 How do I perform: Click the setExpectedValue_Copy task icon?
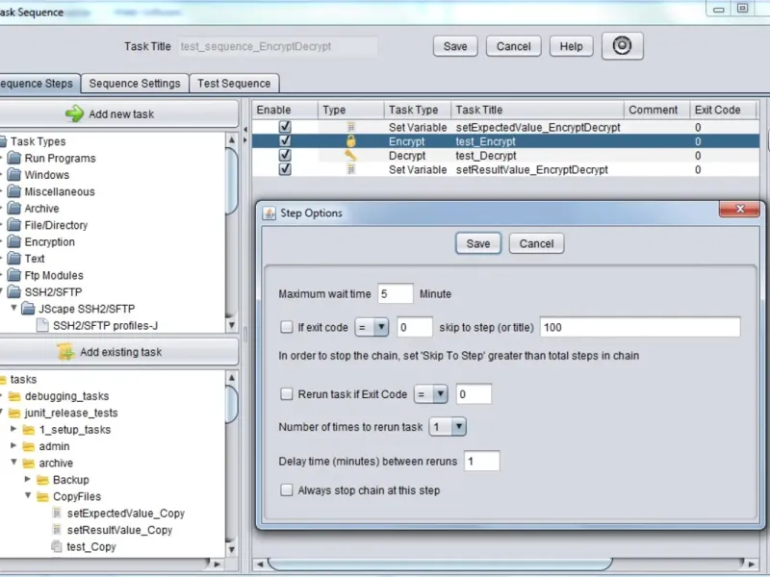57,514
